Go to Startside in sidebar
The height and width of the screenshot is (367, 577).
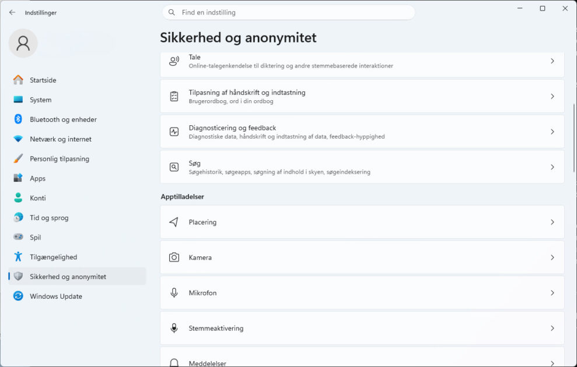77,80
